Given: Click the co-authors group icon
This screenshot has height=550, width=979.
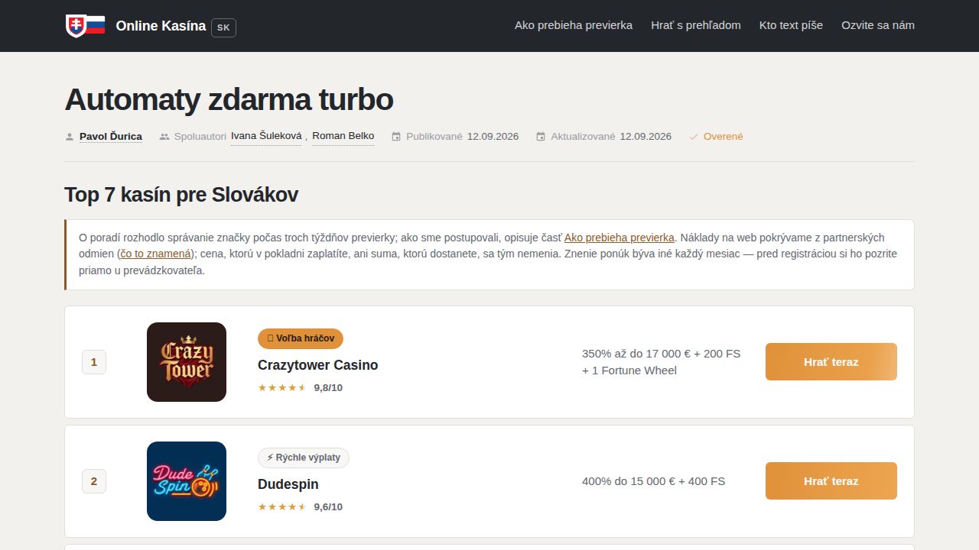Looking at the screenshot, I should click(164, 137).
